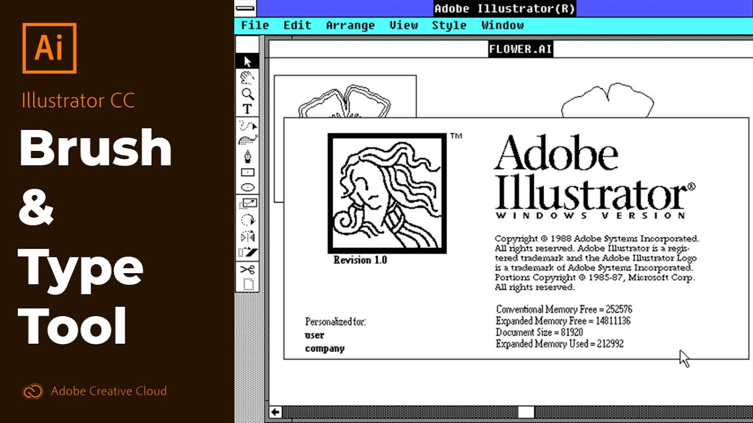
Task: Select the Rectangle tool
Action: 247,173
